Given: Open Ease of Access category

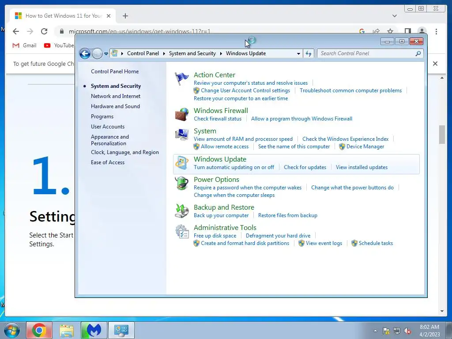Looking at the screenshot, I should (x=108, y=162).
